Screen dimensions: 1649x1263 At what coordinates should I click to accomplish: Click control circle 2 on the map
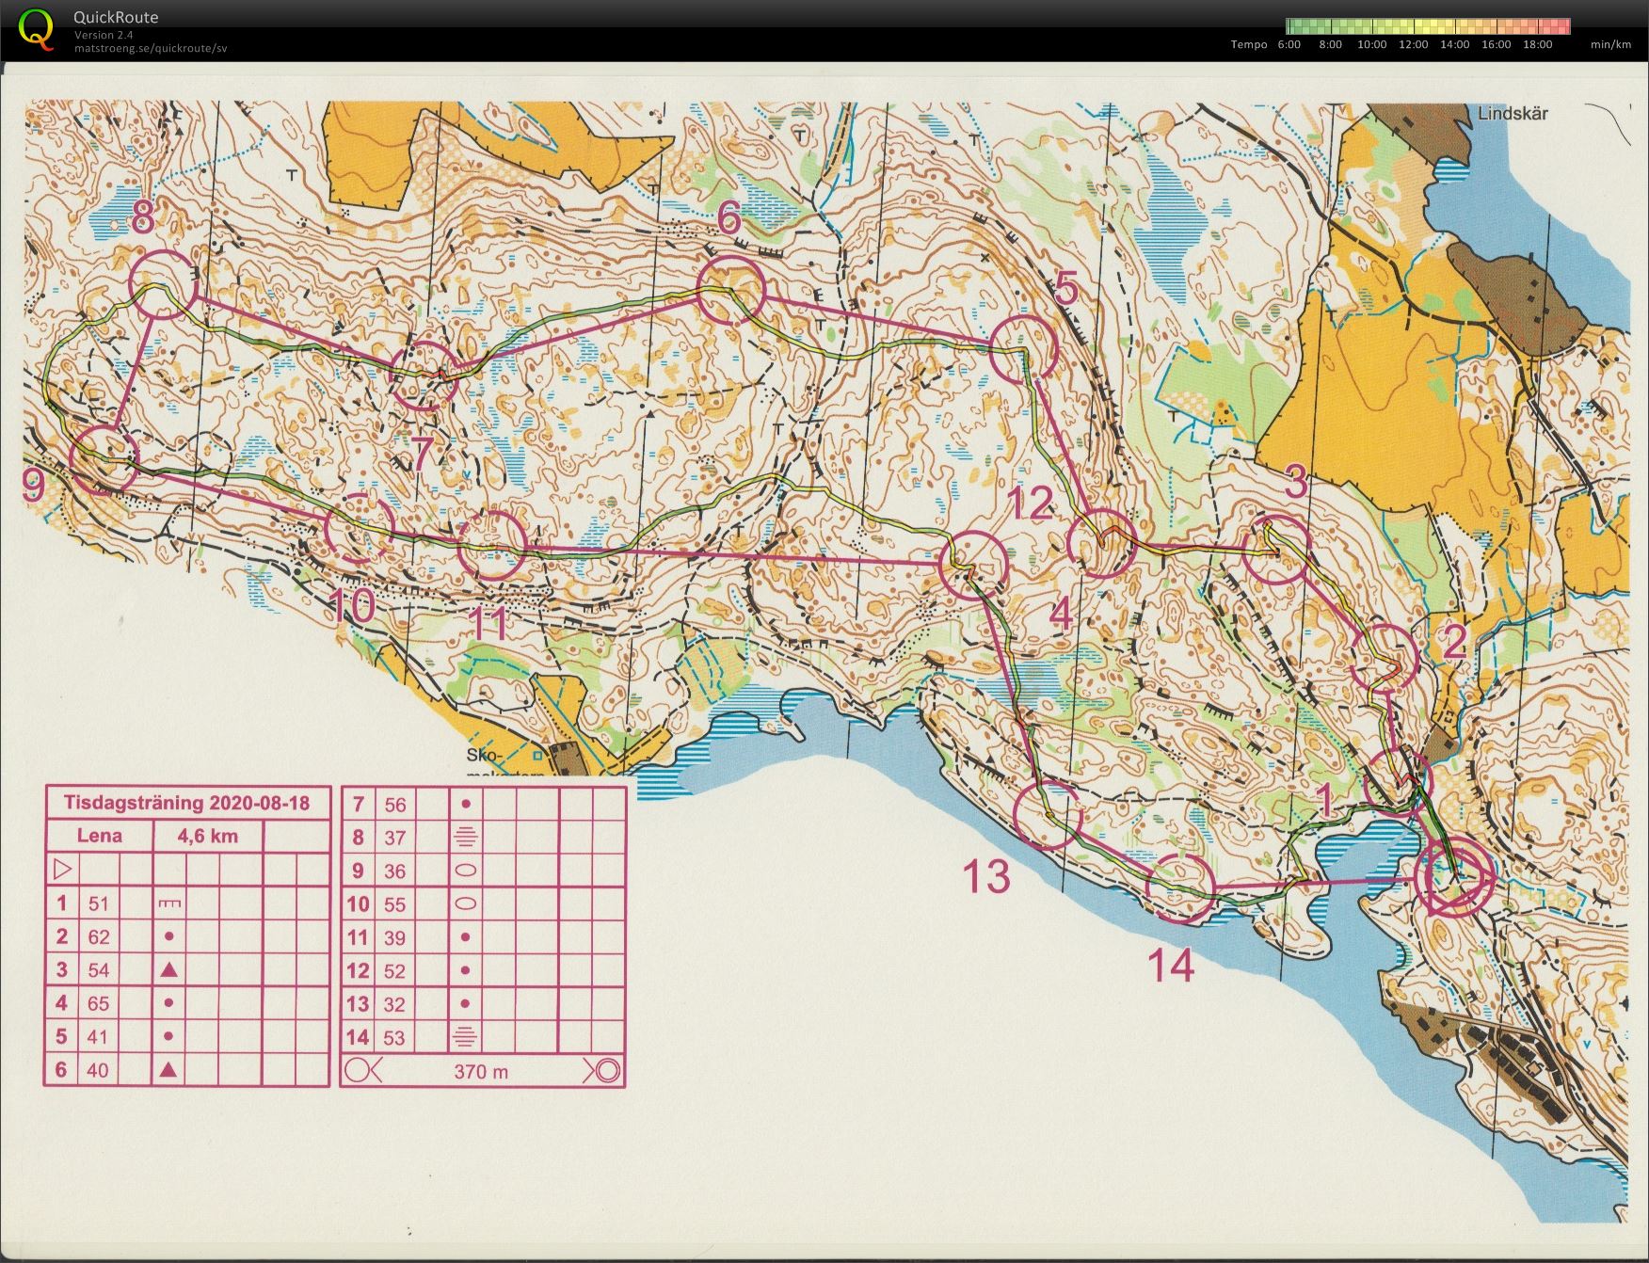(1384, 657)
